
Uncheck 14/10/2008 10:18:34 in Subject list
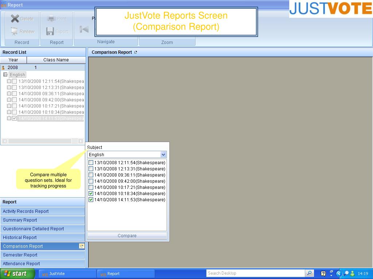point(91,194)
